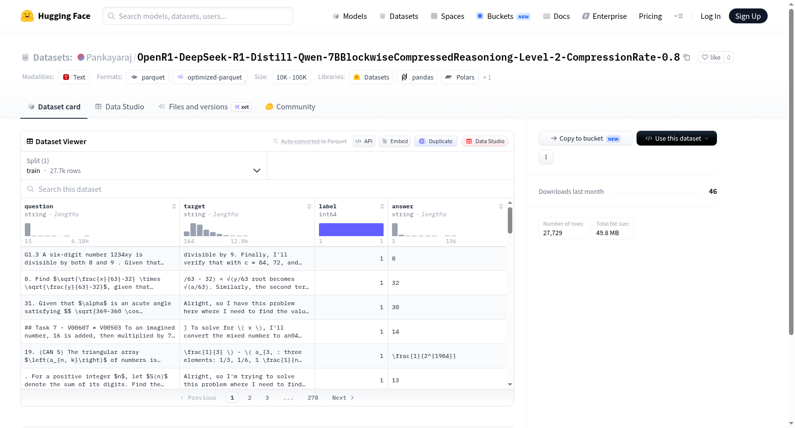Click the table scroll-down arrow
This screenshot has width=795, height=428.
click(x=510, y=384)
